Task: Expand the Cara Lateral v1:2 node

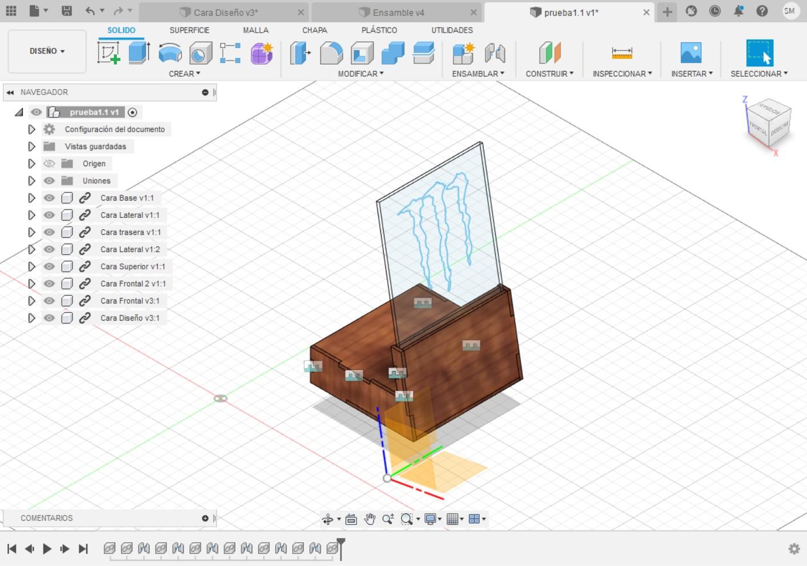Action: coord(31,249)
